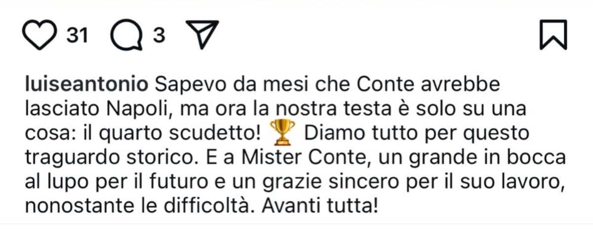
Task: Like the post with the heart icon
Action: point(40,35)
